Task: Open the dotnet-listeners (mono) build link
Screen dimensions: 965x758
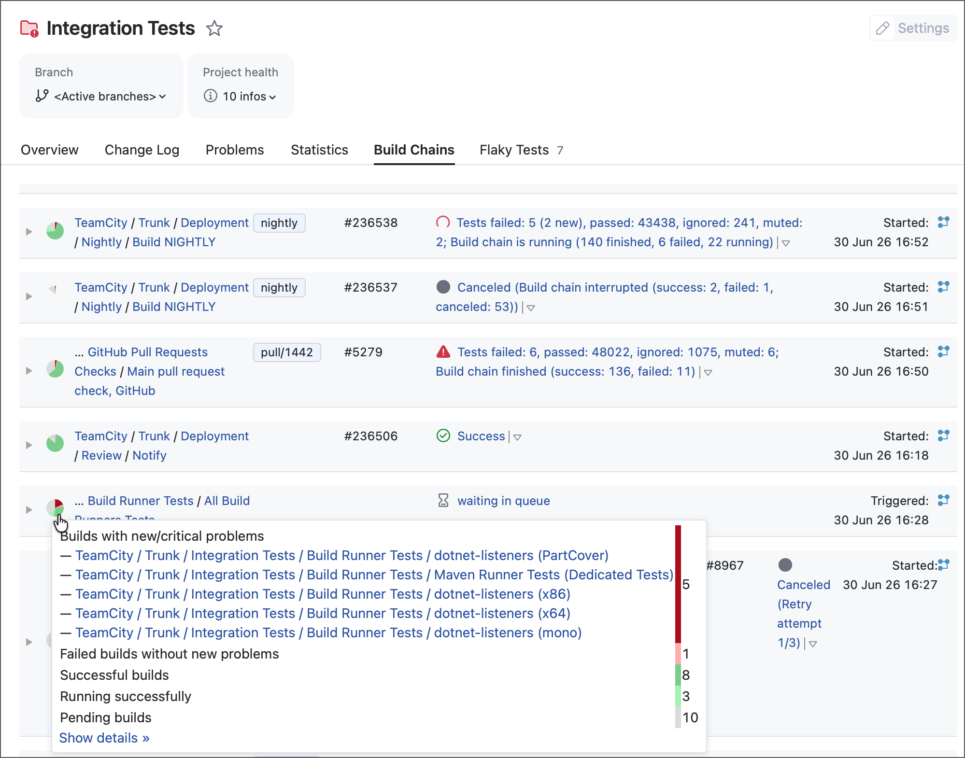Action: [x=328, y=632]
